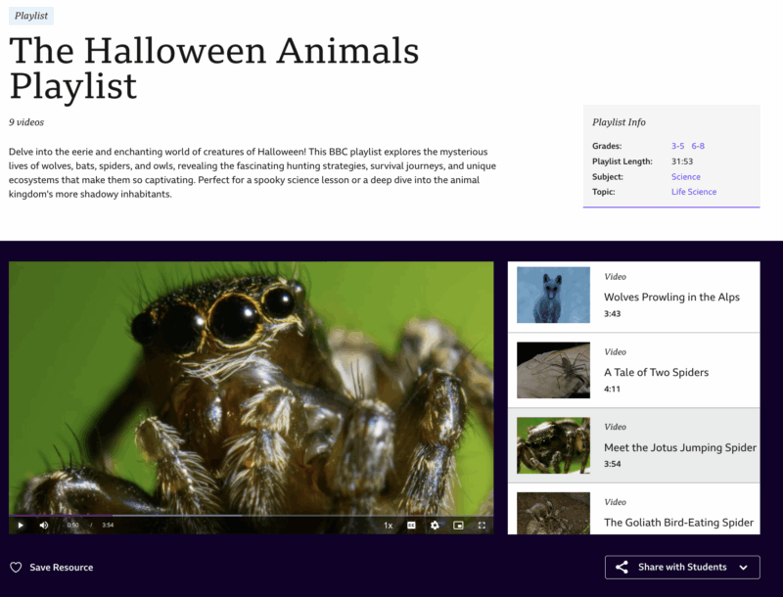This screenshot has height=597, width=783.
Task: Click the heart icon next to Save Resource
Action: click(17, 567)
